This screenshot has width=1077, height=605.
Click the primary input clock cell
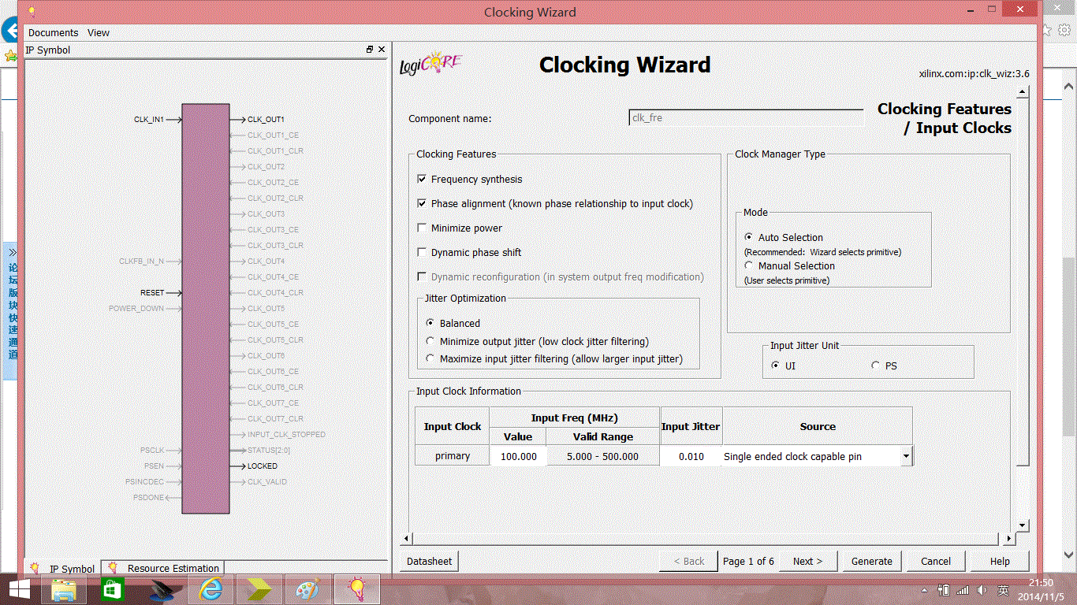(453, 456)
